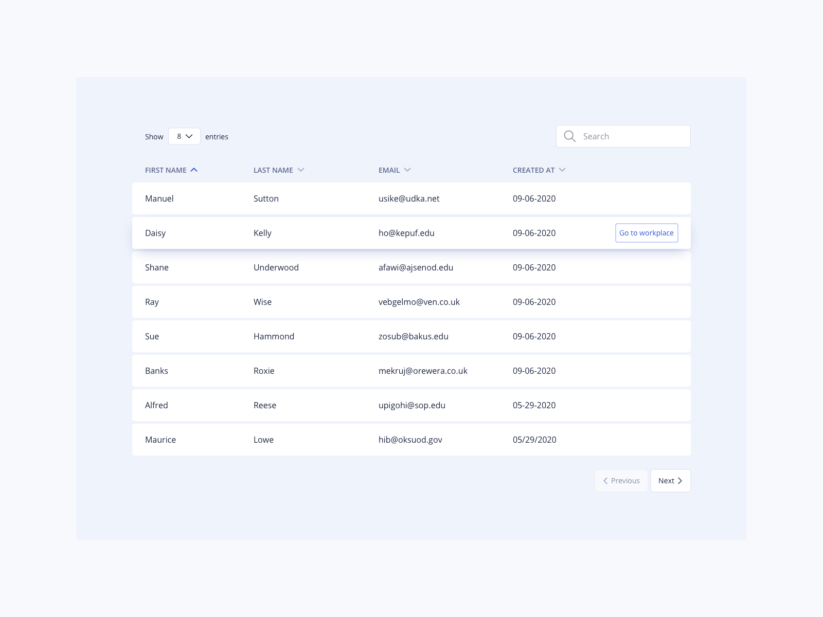Click the upward sort arrow next to FIRST NAME

point(194,169)
